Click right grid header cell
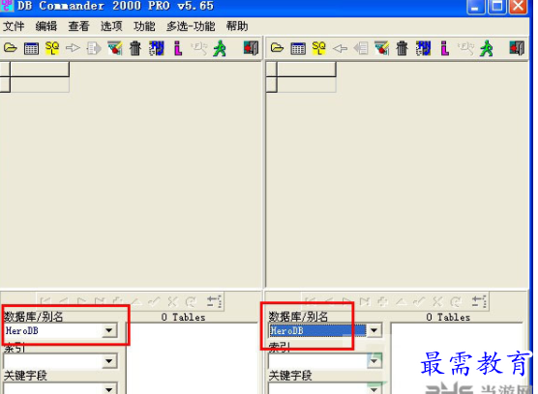The height and width of the screenshot is (394, 538). click(307, 70)
